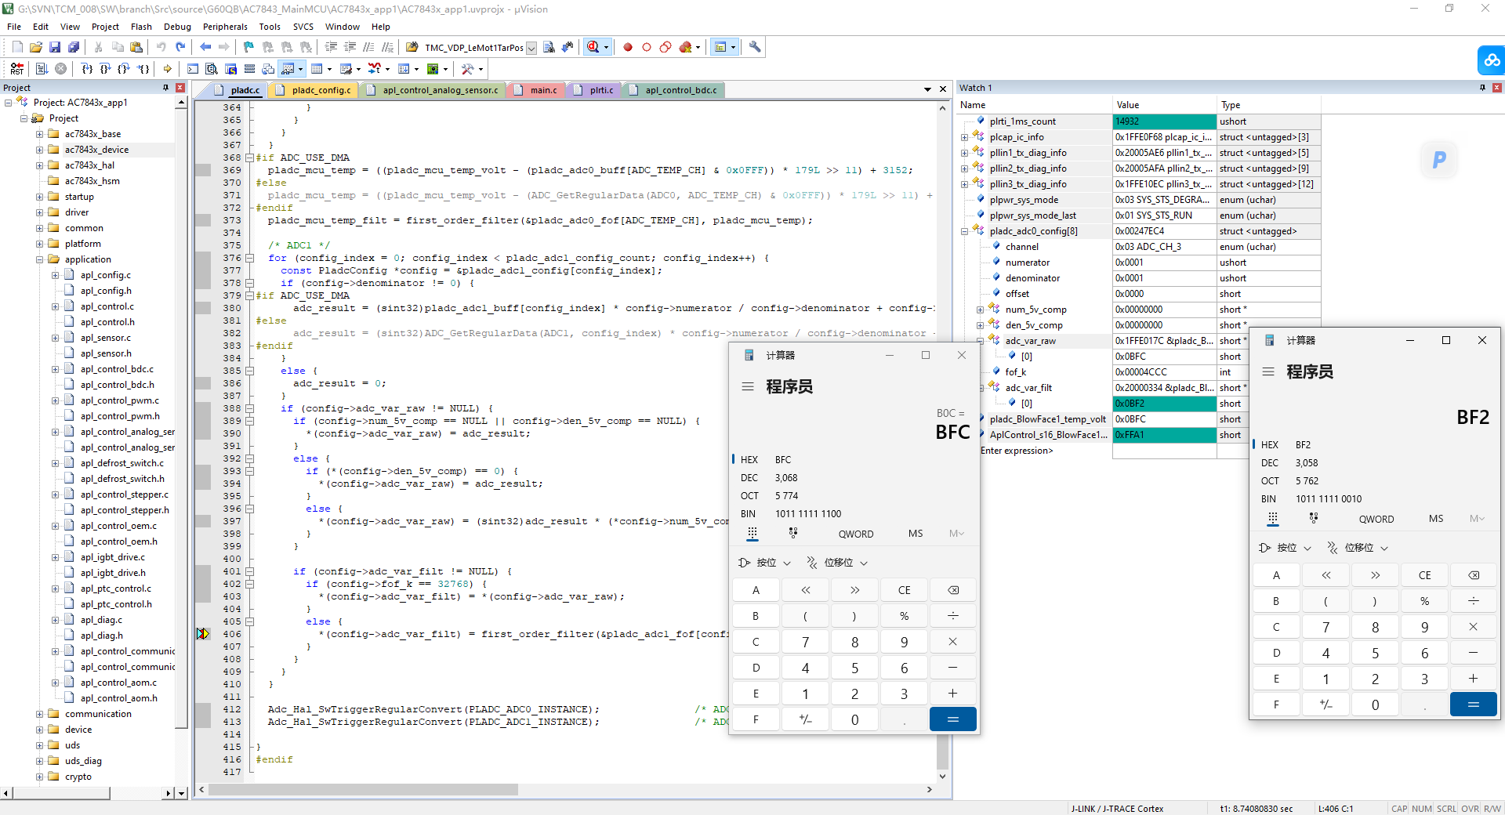Toggle the Start/Stop Debug Session icon
This screenshot has width=1505, height=815.
coord(593,47)
